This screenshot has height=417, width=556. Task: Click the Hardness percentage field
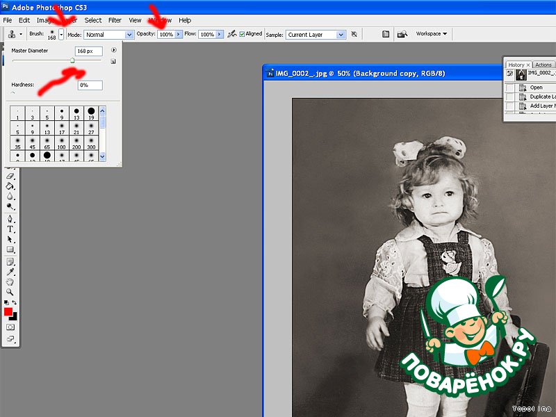click(x=90, y=85)
